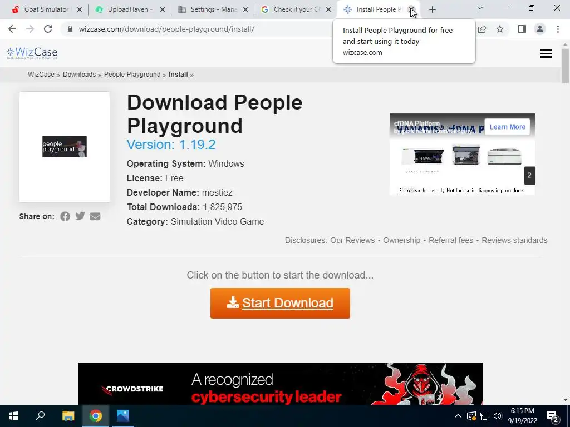Open the Chrome profile avatar
570x427 pixels.
(x=540, y=29)
